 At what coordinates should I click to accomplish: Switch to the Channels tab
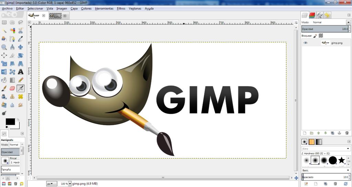pos(312,15)
